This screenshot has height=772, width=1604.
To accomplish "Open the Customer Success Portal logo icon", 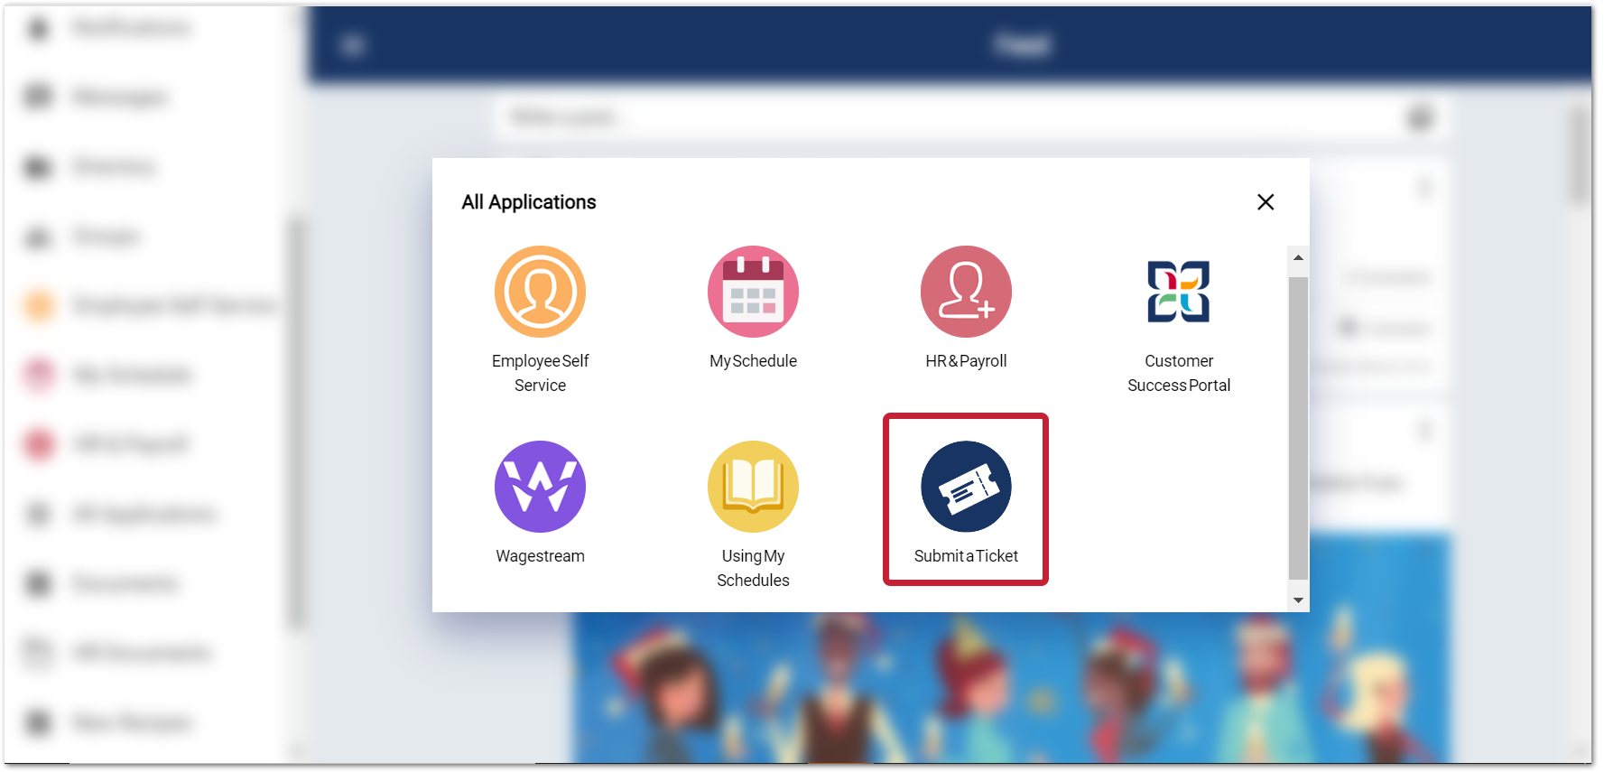I will click(1178, 292).
